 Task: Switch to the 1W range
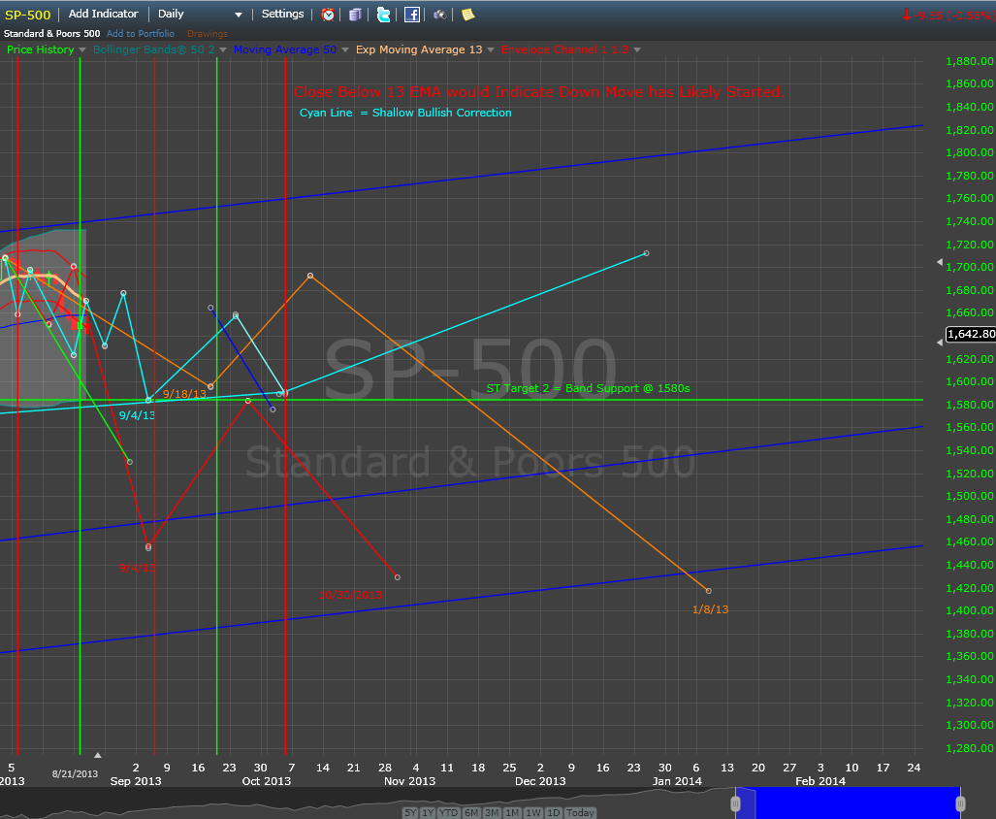[x=533, y=812]
